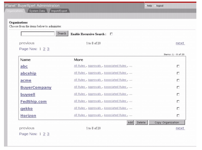Open Approvals for abcship
Screen dimensions: 202x150
pos(95,73)
